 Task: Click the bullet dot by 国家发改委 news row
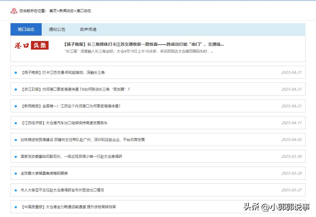15,156
